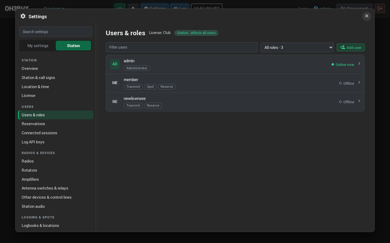Open Log API keys settings
Image resolution: width=390 pixels, height=243 pixels.
coord(56,142)
